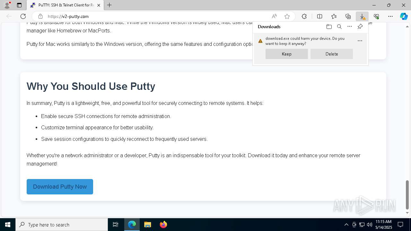Toggle Split screen view
Image resolution: width=411 pixels, height=231 pixels.
[319, 16]
